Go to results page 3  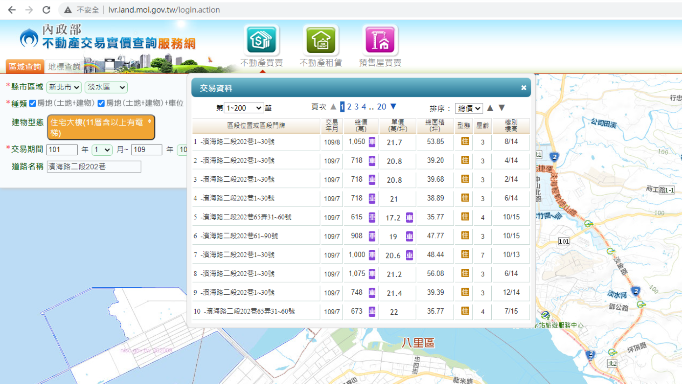tap(356, 107)
